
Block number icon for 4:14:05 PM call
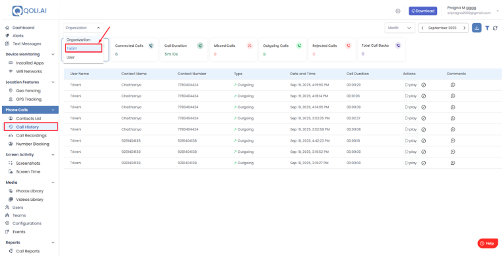[x=423, y=107]
